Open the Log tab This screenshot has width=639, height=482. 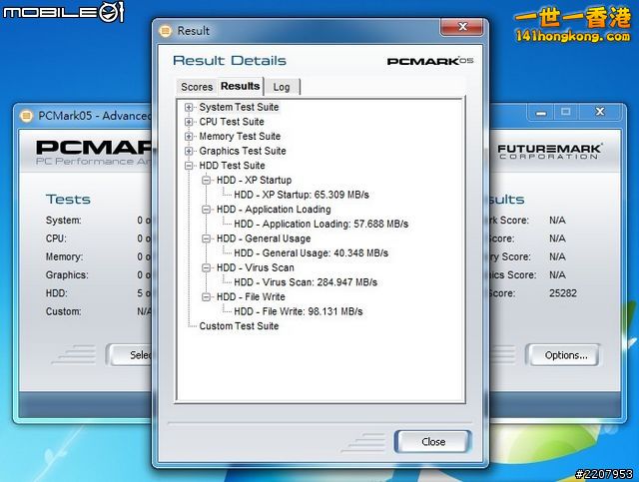pyautogui.click(x=282, y=87)
